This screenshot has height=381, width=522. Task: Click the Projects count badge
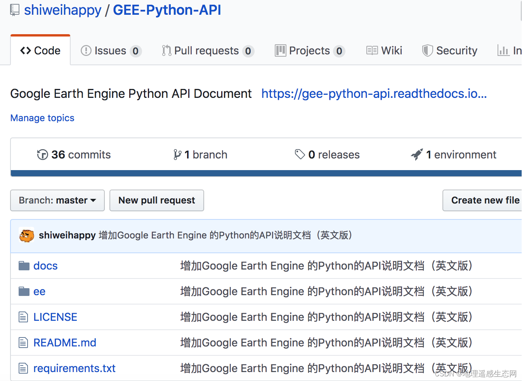[339, 51]
